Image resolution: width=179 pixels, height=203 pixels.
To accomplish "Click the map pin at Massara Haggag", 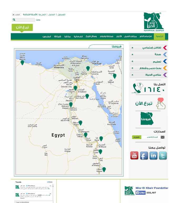I will (71, 105).
